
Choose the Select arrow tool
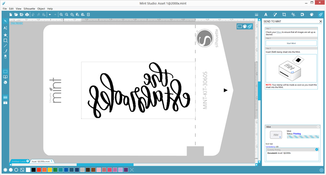5,21
